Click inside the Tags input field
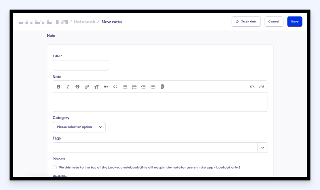The height and width of the screenshot is (190, 320). point(155,148)
